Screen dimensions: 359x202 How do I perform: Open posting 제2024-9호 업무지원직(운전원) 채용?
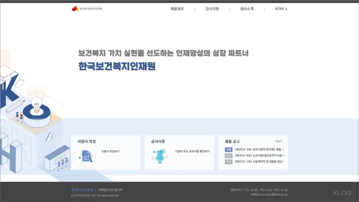[259, 149]
